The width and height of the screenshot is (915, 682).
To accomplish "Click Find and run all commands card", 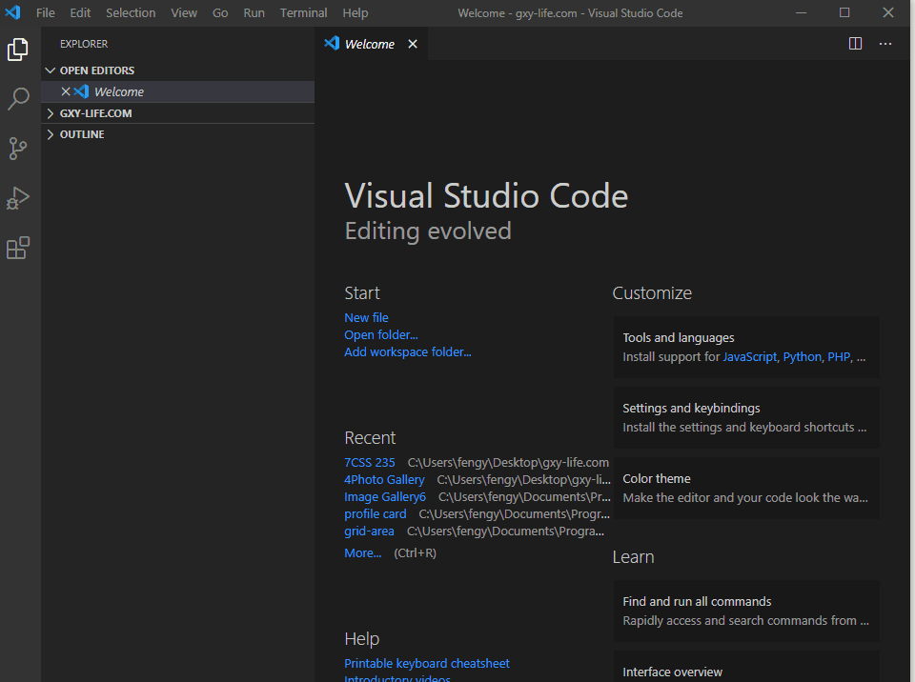I will click(x=745, y=611).
